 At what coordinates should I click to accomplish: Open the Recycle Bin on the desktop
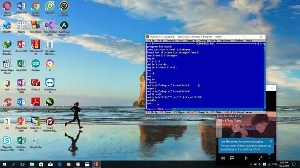pos(35,141)
